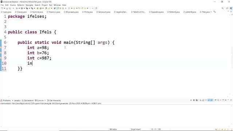Collapse the main method fold marker
This screenshot has width=233, height=131.
click(7, 43)
